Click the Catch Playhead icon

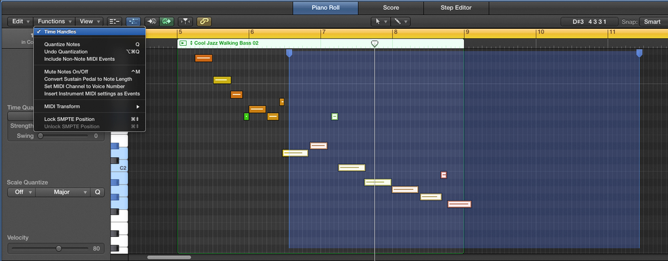pos(185,22)
